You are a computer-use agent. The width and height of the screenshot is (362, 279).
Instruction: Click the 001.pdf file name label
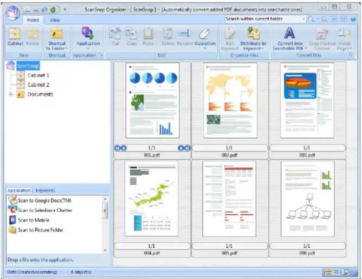pyautogui.click(x=152, y=155)
